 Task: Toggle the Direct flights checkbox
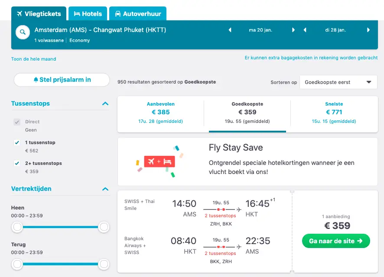[x=17, y=122]
